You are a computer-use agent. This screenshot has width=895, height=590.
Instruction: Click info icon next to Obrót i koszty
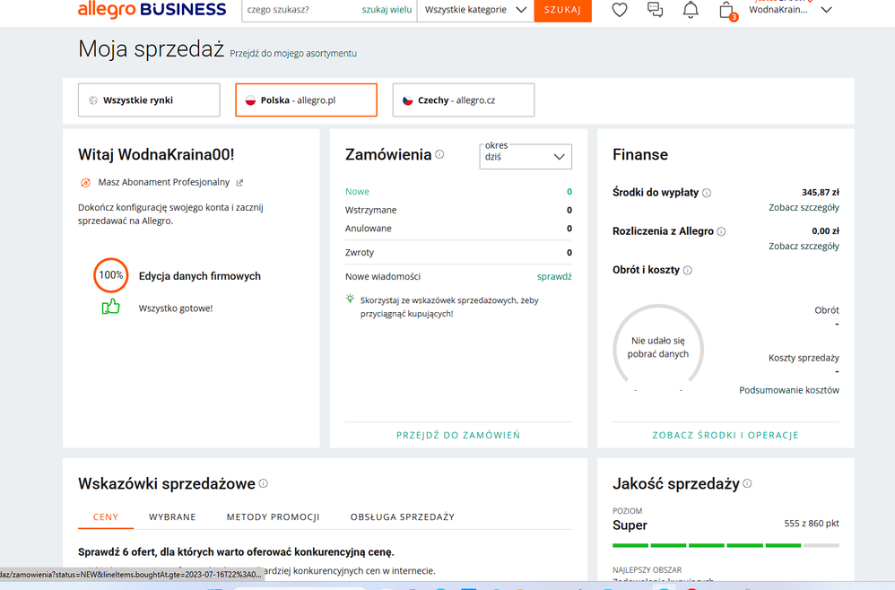coord(688,271)
